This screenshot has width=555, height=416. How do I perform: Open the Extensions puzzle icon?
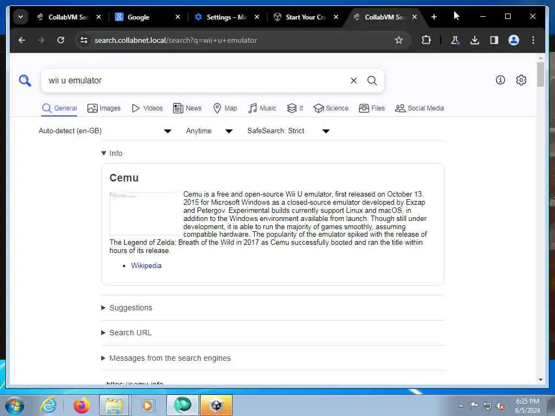426,40
